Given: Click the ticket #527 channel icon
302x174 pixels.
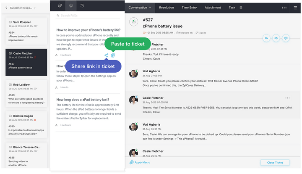Looking at the screenshot, I should pyautogui.click(x=133, y=22).
